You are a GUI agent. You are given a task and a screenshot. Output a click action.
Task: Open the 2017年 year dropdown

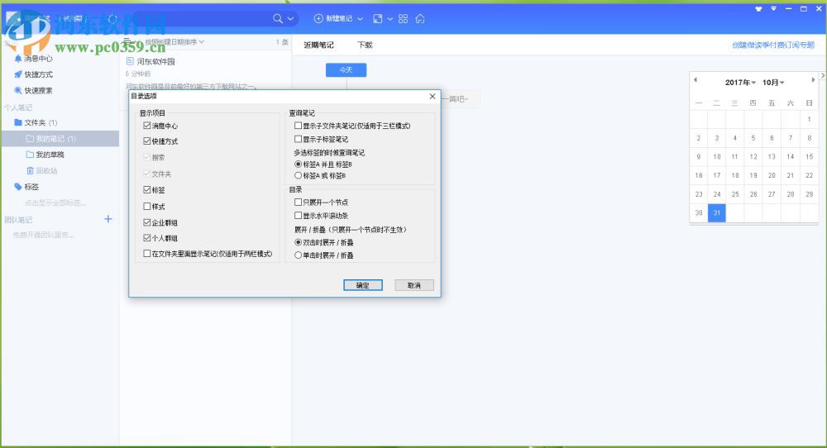[740, 82]
